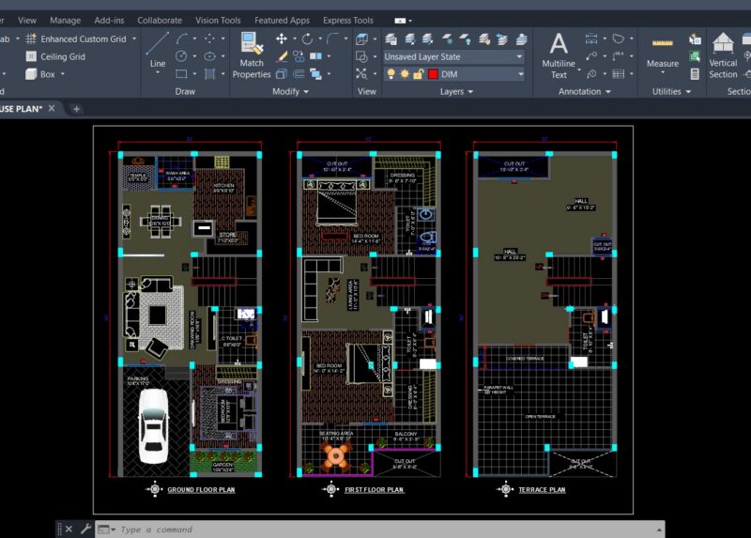Activate the Move tool
Image resolution: width=751 pixels, height=538 pixels.
coord(281,38)
